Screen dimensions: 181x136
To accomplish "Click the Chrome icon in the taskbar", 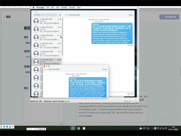I will 78,128.
